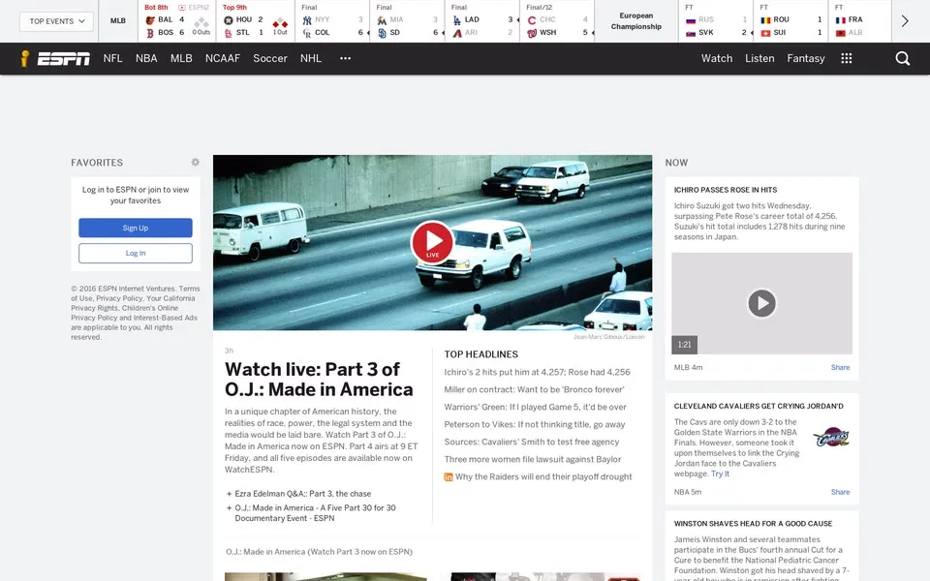Open the Soccer menu
This screenshot has height=581, width=930.
270,58
